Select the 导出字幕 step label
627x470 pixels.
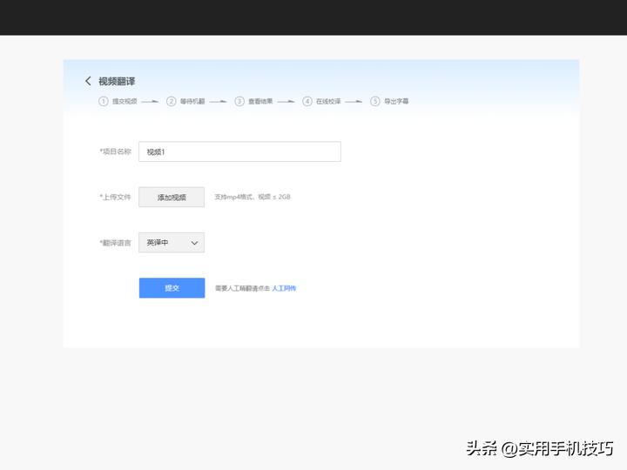[x=396, y=101]
